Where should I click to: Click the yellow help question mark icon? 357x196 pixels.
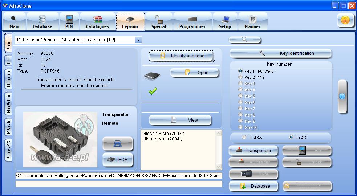tap(345, 20)
